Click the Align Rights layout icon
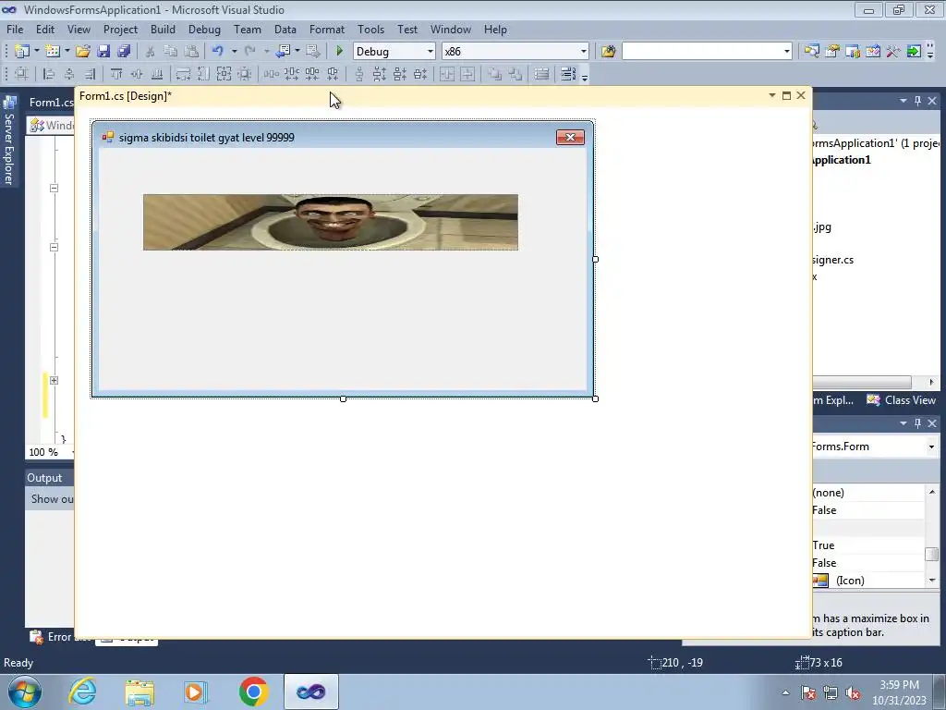The width and height of the screenshot is (946, 710). (90, 74)
